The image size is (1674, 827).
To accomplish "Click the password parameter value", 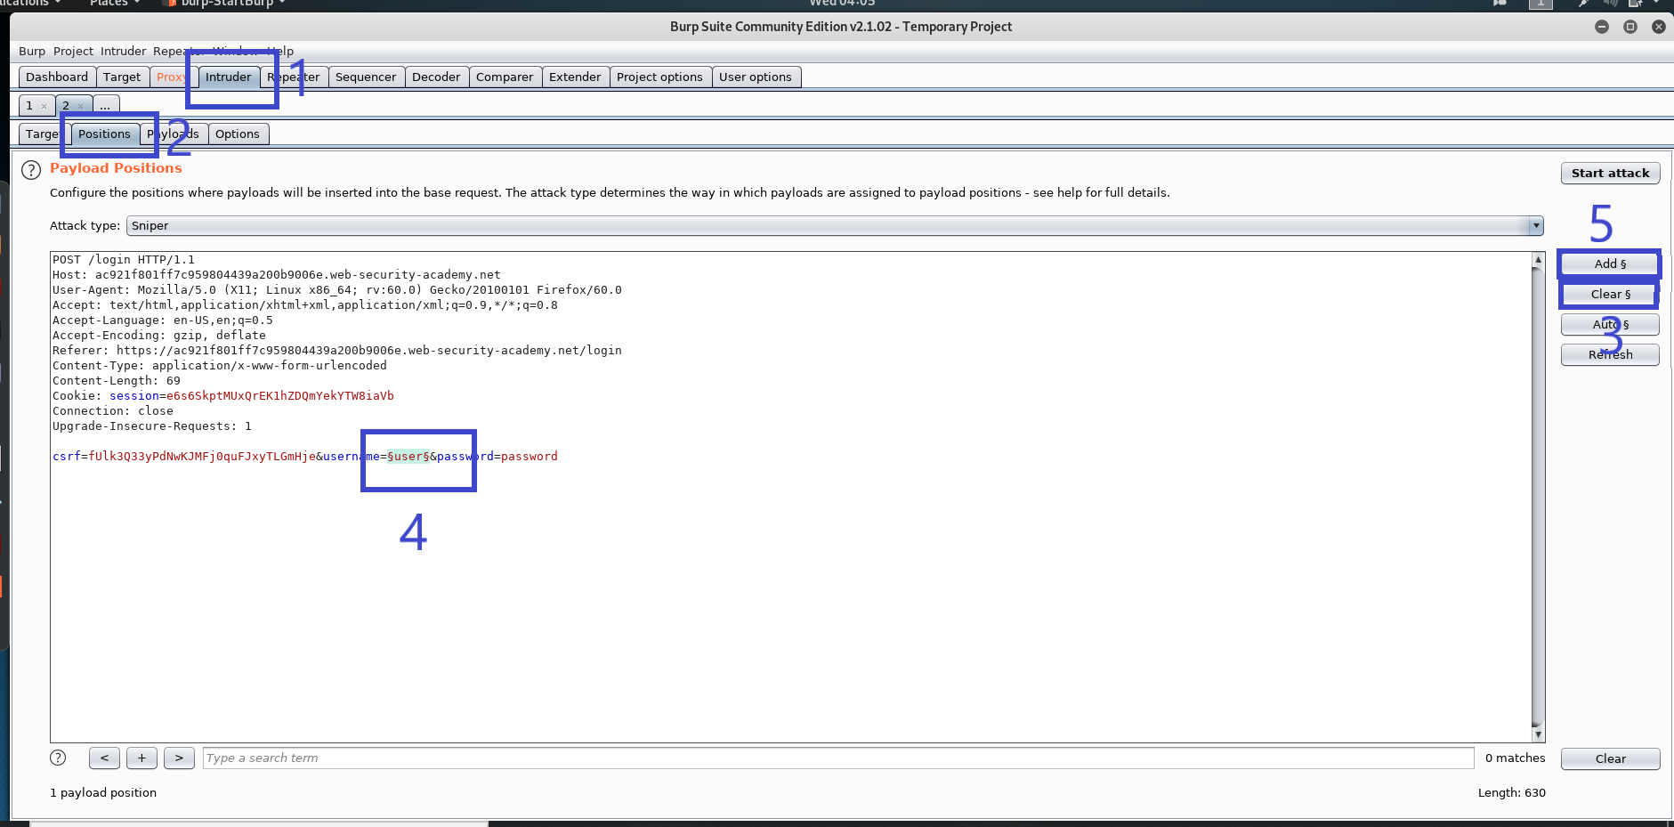I will 530,457.
